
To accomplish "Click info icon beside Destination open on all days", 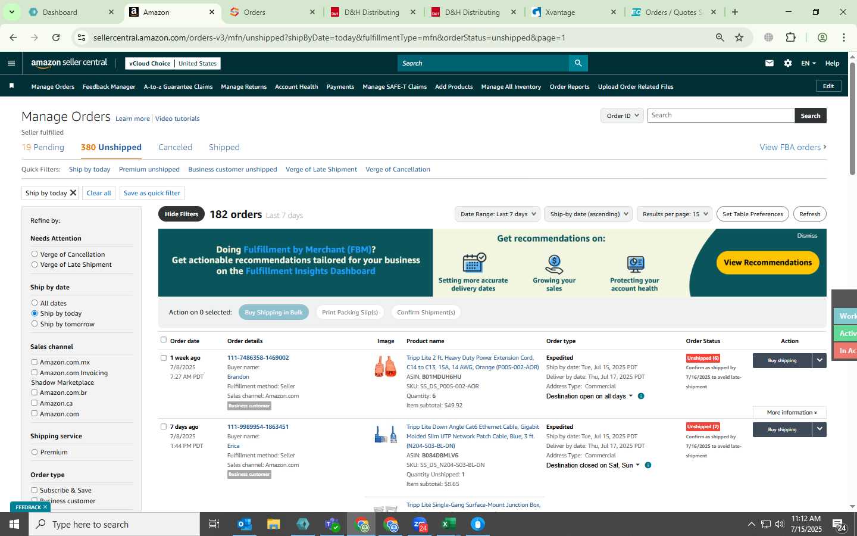I will coord(641,396).
